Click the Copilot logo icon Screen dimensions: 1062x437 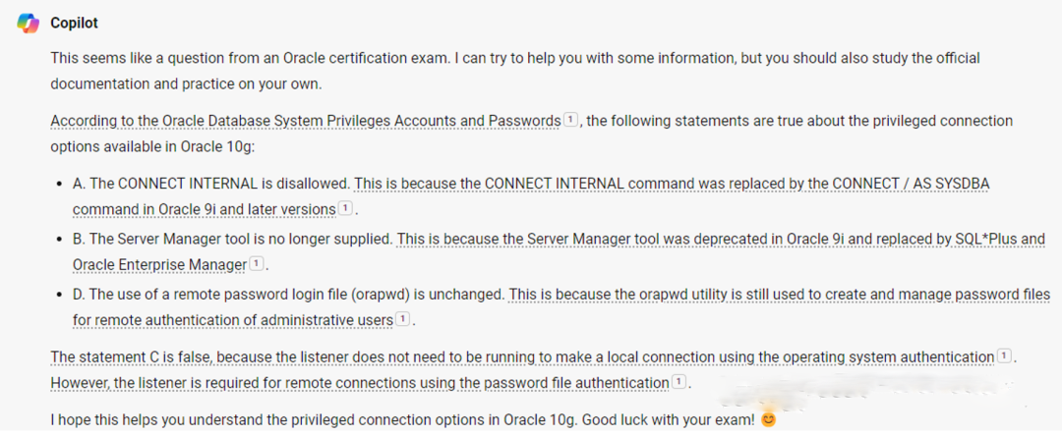(x=28, y=23)
